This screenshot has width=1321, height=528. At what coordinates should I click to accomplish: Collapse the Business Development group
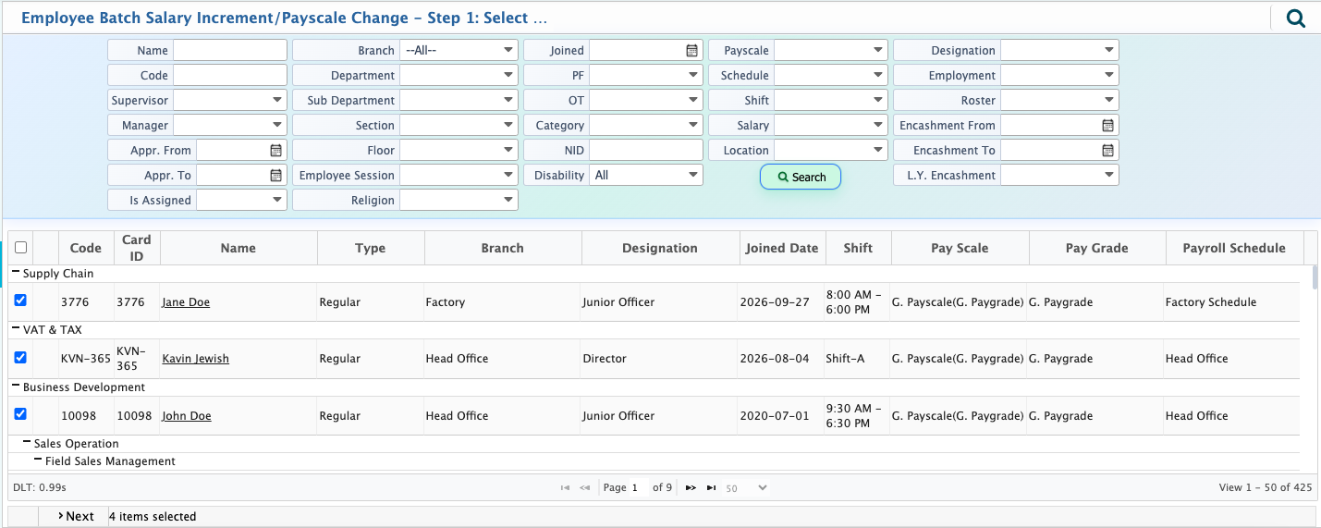tap(16, 387)
